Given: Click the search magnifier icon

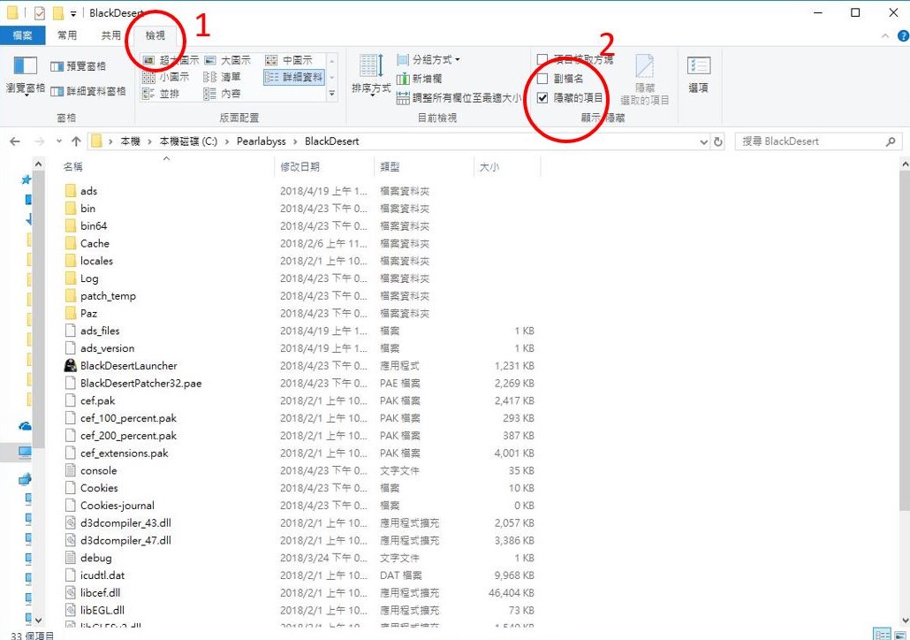Looking at the screenshot, I should click(891, 141).
